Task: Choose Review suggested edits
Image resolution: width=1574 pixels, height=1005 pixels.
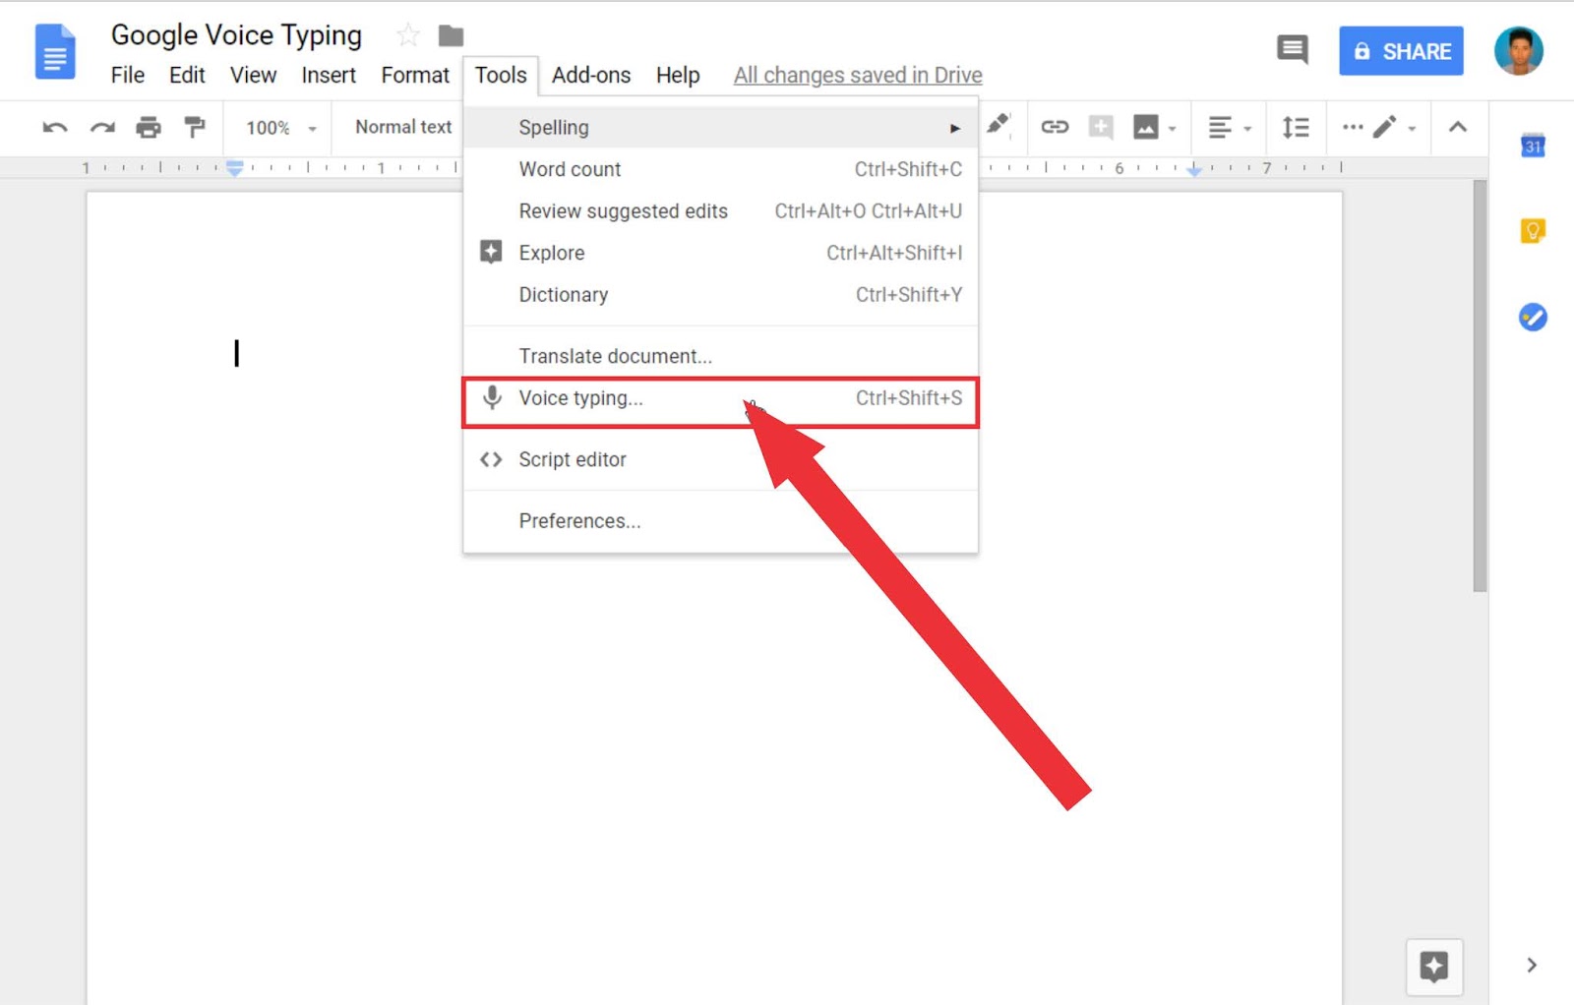Action: coord(720,211)
